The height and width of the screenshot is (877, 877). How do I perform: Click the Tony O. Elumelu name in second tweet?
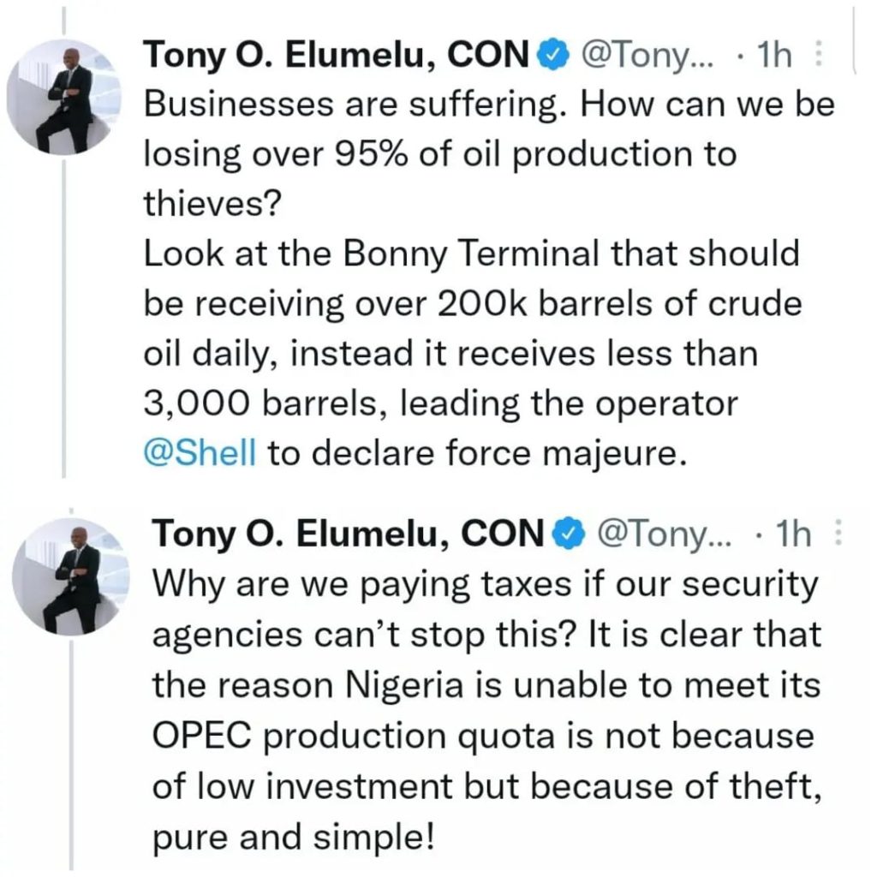pos(348,534)
